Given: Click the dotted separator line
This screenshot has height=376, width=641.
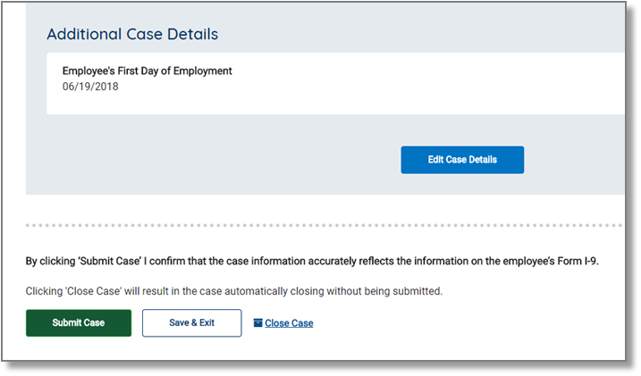Looking at the screenshot, I should (322, 225).
